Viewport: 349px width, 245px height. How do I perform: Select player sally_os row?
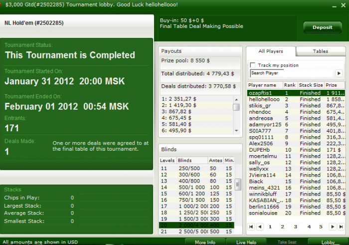(296, 162)
